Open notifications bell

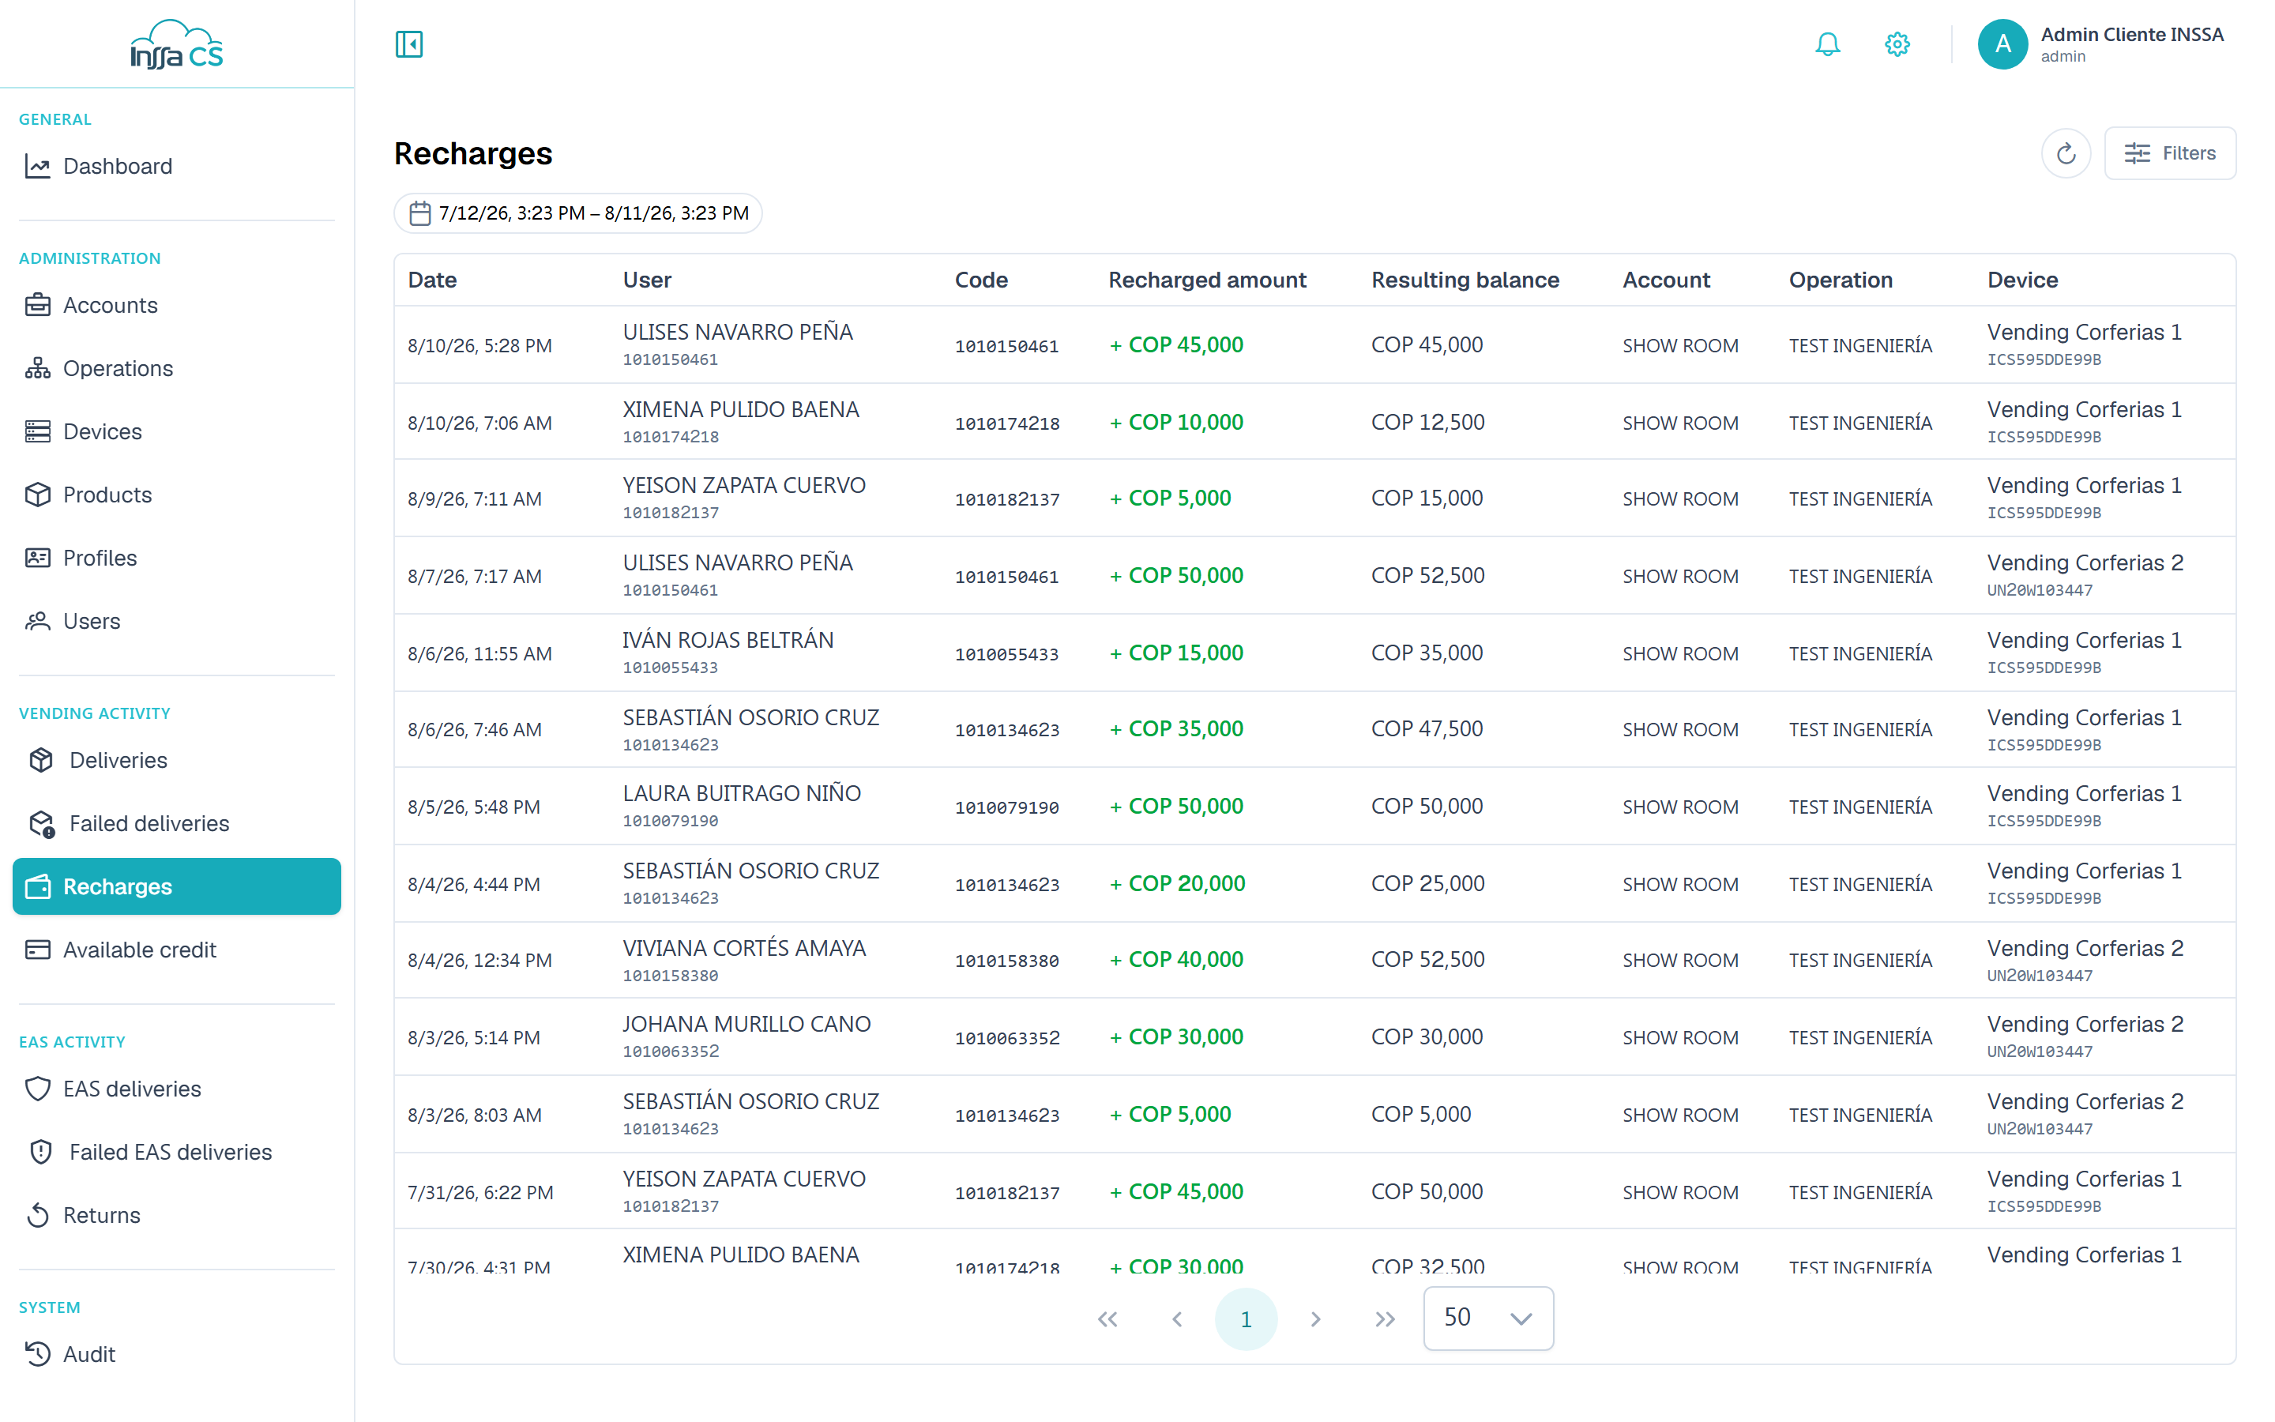tap(1828, 44)
